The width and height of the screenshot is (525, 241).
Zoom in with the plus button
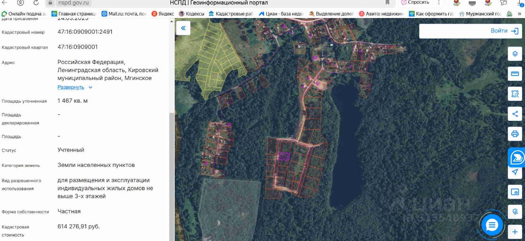(x=515, y=232)
